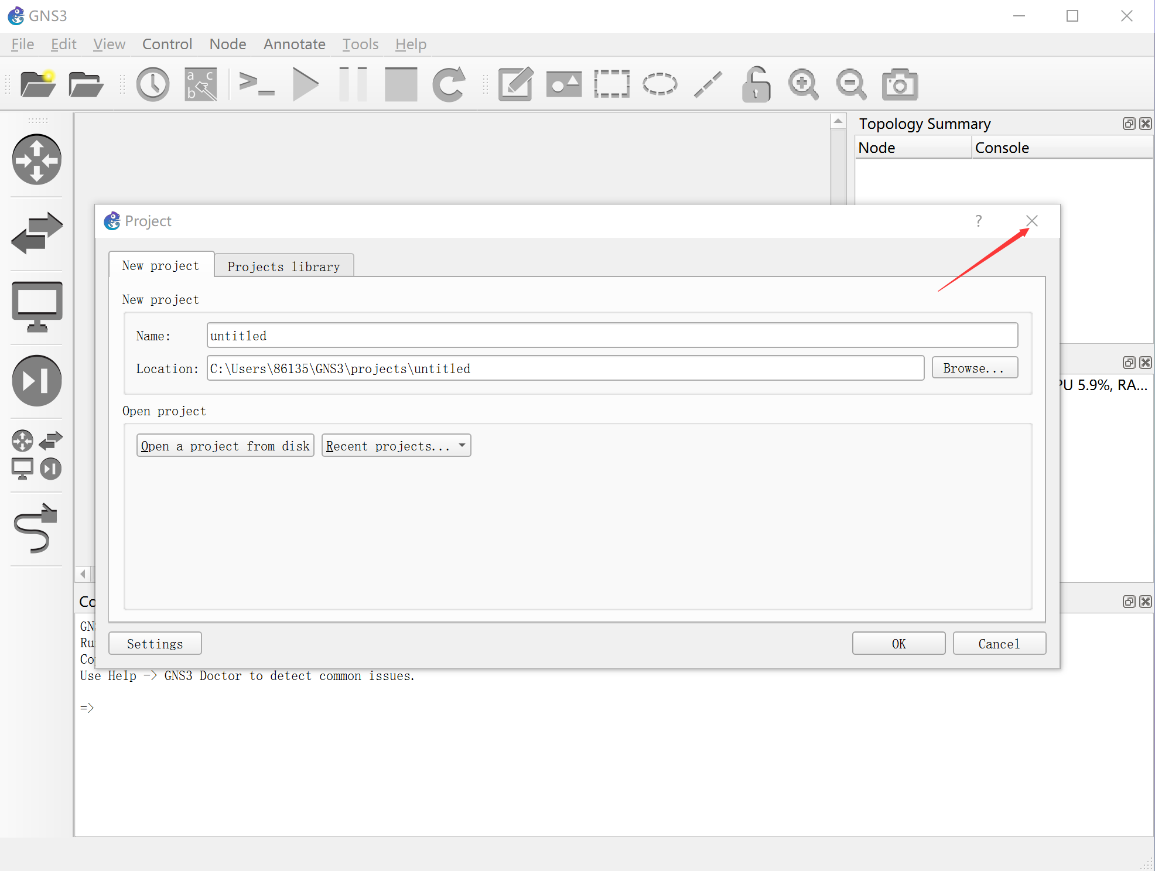Screen dimensions: 1155x871
Task: Close the Project dialog
Action: (x=1032, y=221)
